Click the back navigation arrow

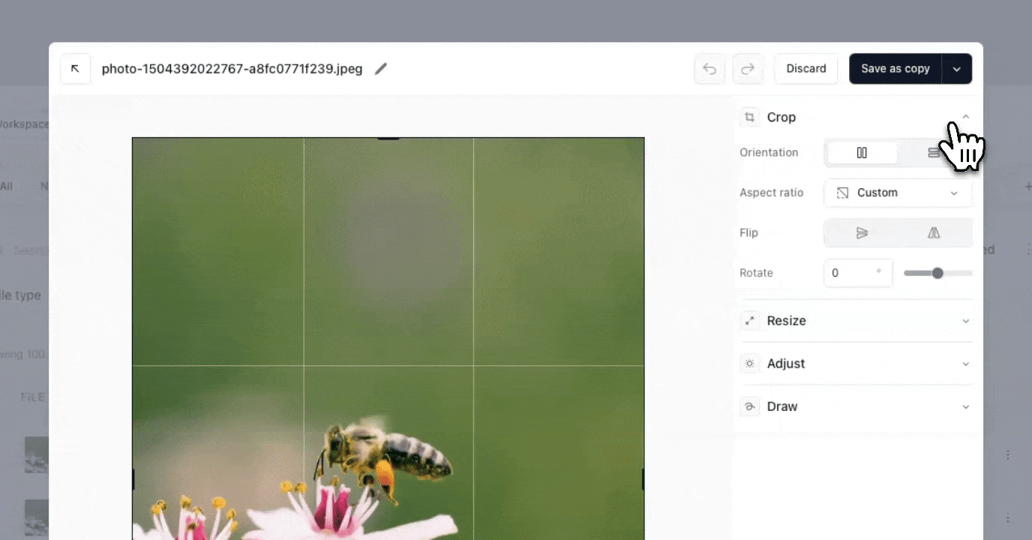pyautogui.click(x=75, y=68)
